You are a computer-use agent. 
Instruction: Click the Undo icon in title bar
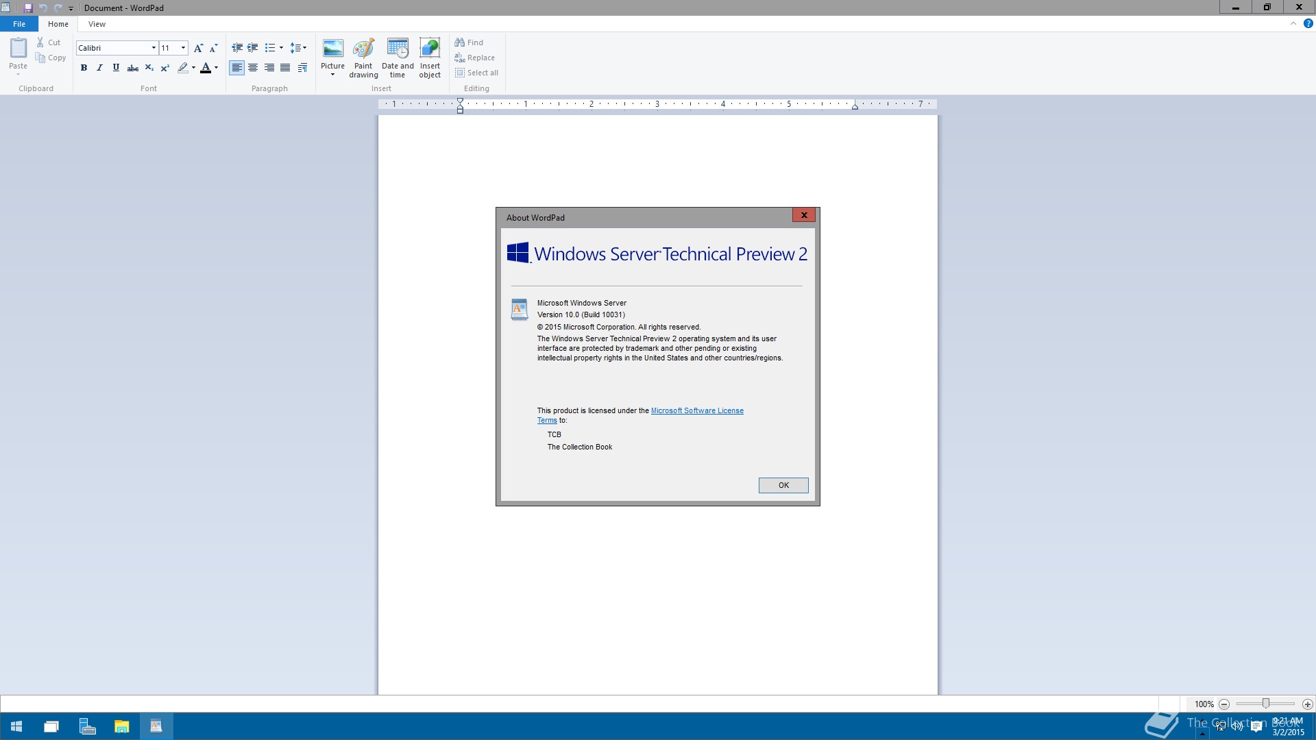tap(42, 8)
